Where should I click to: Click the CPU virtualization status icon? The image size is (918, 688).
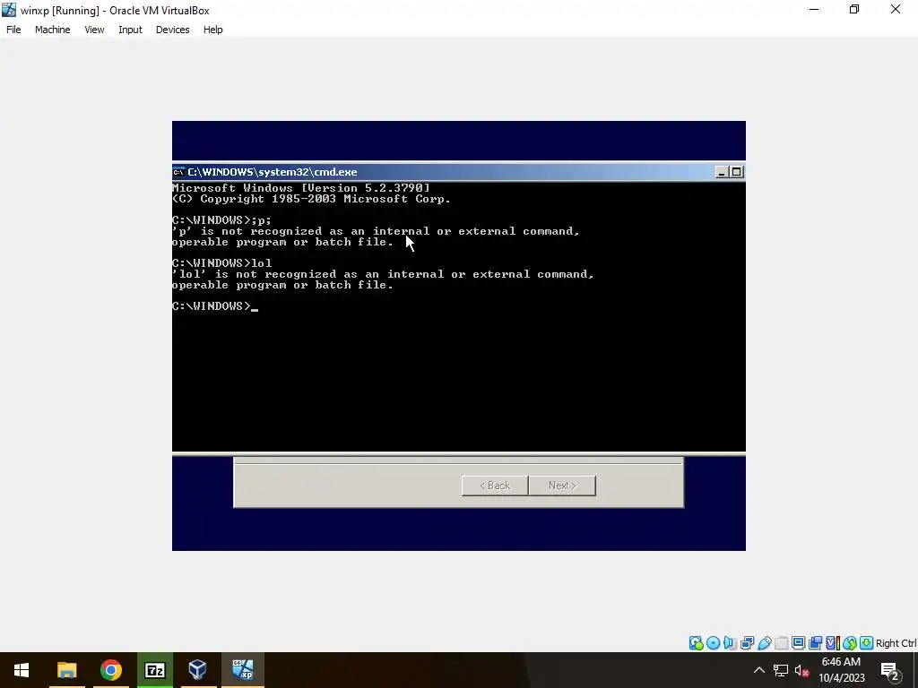pyautogui.click(x=833, y=643)
